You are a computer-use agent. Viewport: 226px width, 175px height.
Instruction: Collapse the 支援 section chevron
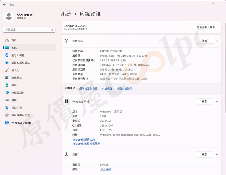[x=217, y=155]
